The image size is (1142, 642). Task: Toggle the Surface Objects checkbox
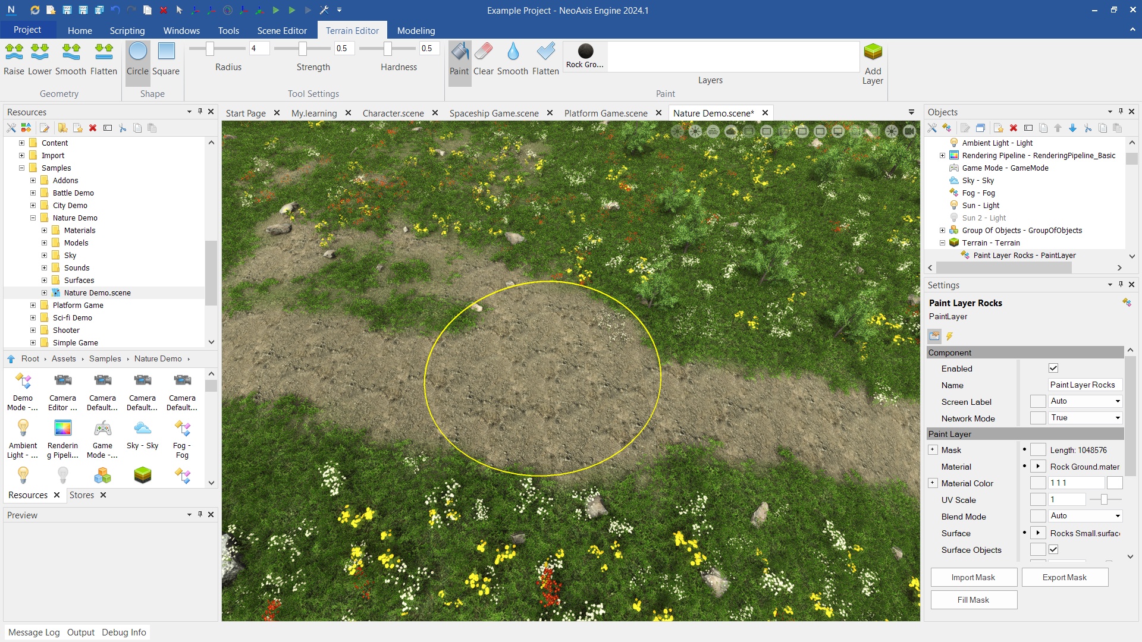point(1053,550)
